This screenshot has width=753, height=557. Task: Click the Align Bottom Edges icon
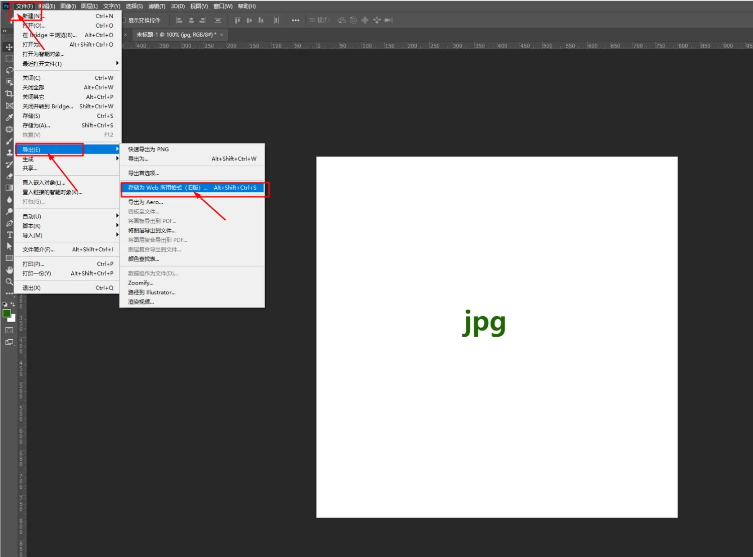click(x=261, y=20)
